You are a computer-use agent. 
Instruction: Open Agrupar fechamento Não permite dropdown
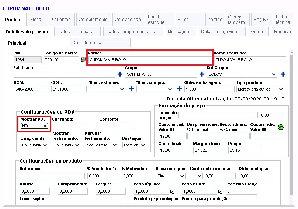click(101, 145)
